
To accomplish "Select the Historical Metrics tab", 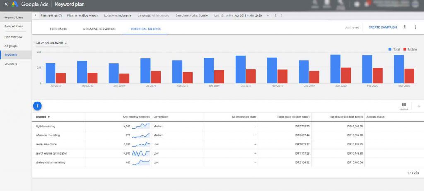I will tap(145, 29).
